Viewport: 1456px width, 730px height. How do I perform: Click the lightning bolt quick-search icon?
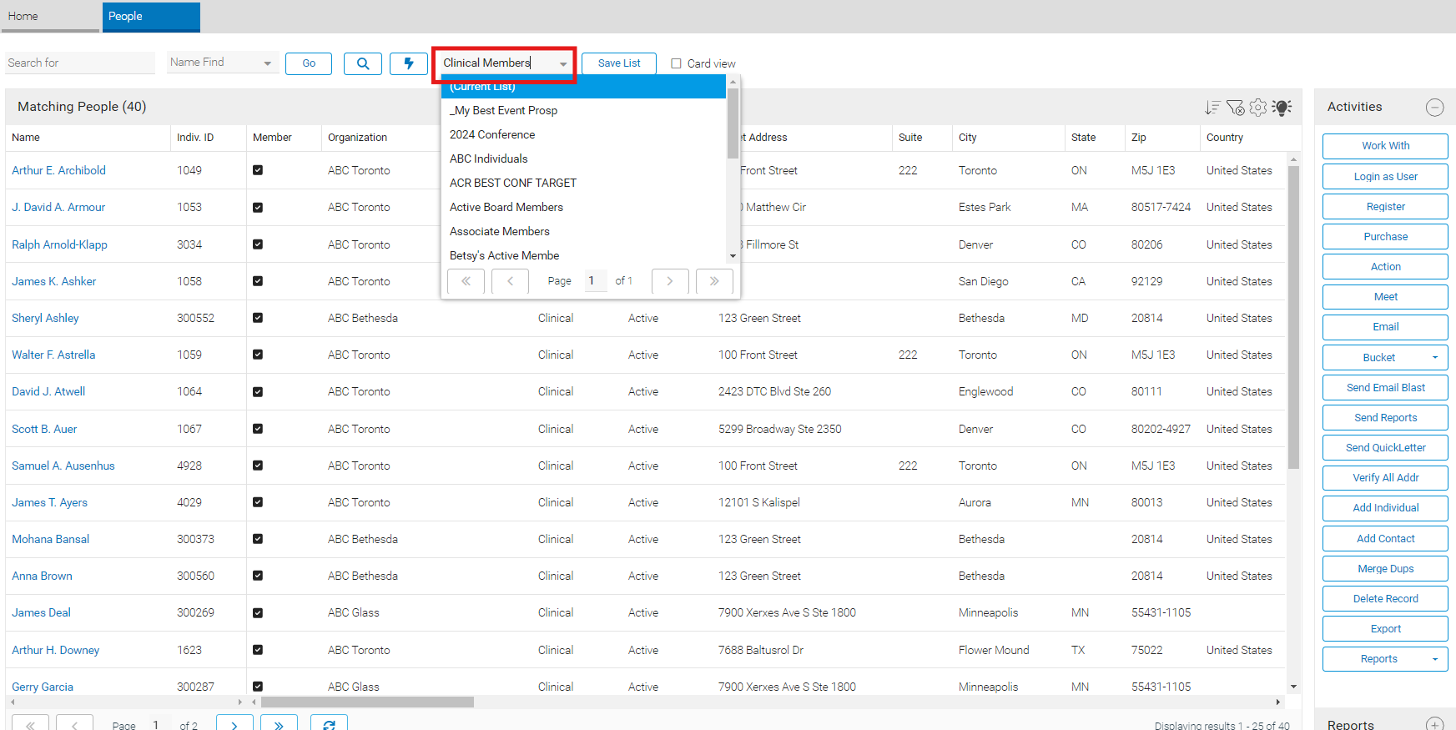tap(409, 63)
